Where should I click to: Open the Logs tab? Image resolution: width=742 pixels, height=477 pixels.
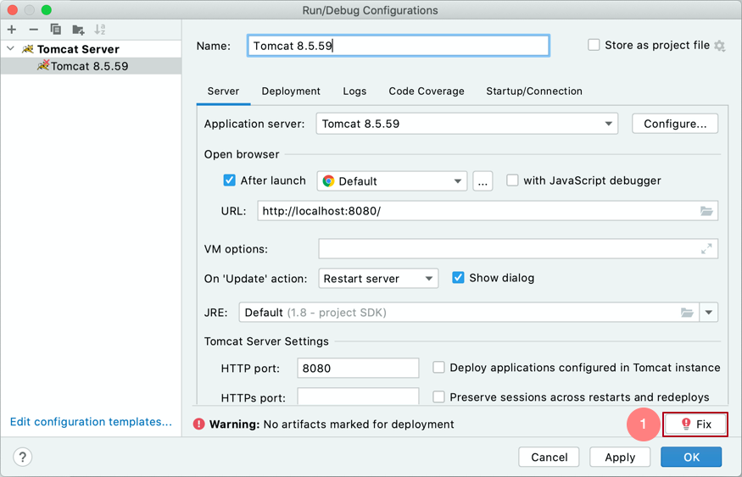coord(354,92)
